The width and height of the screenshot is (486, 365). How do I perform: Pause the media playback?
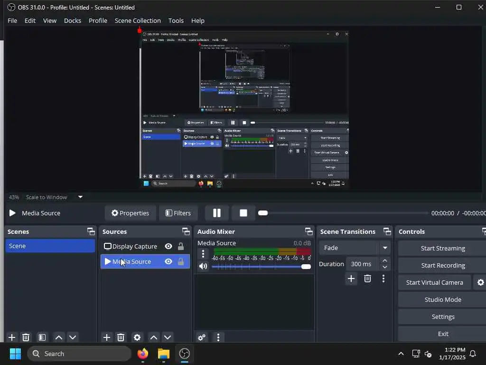(x=217, y=213)
